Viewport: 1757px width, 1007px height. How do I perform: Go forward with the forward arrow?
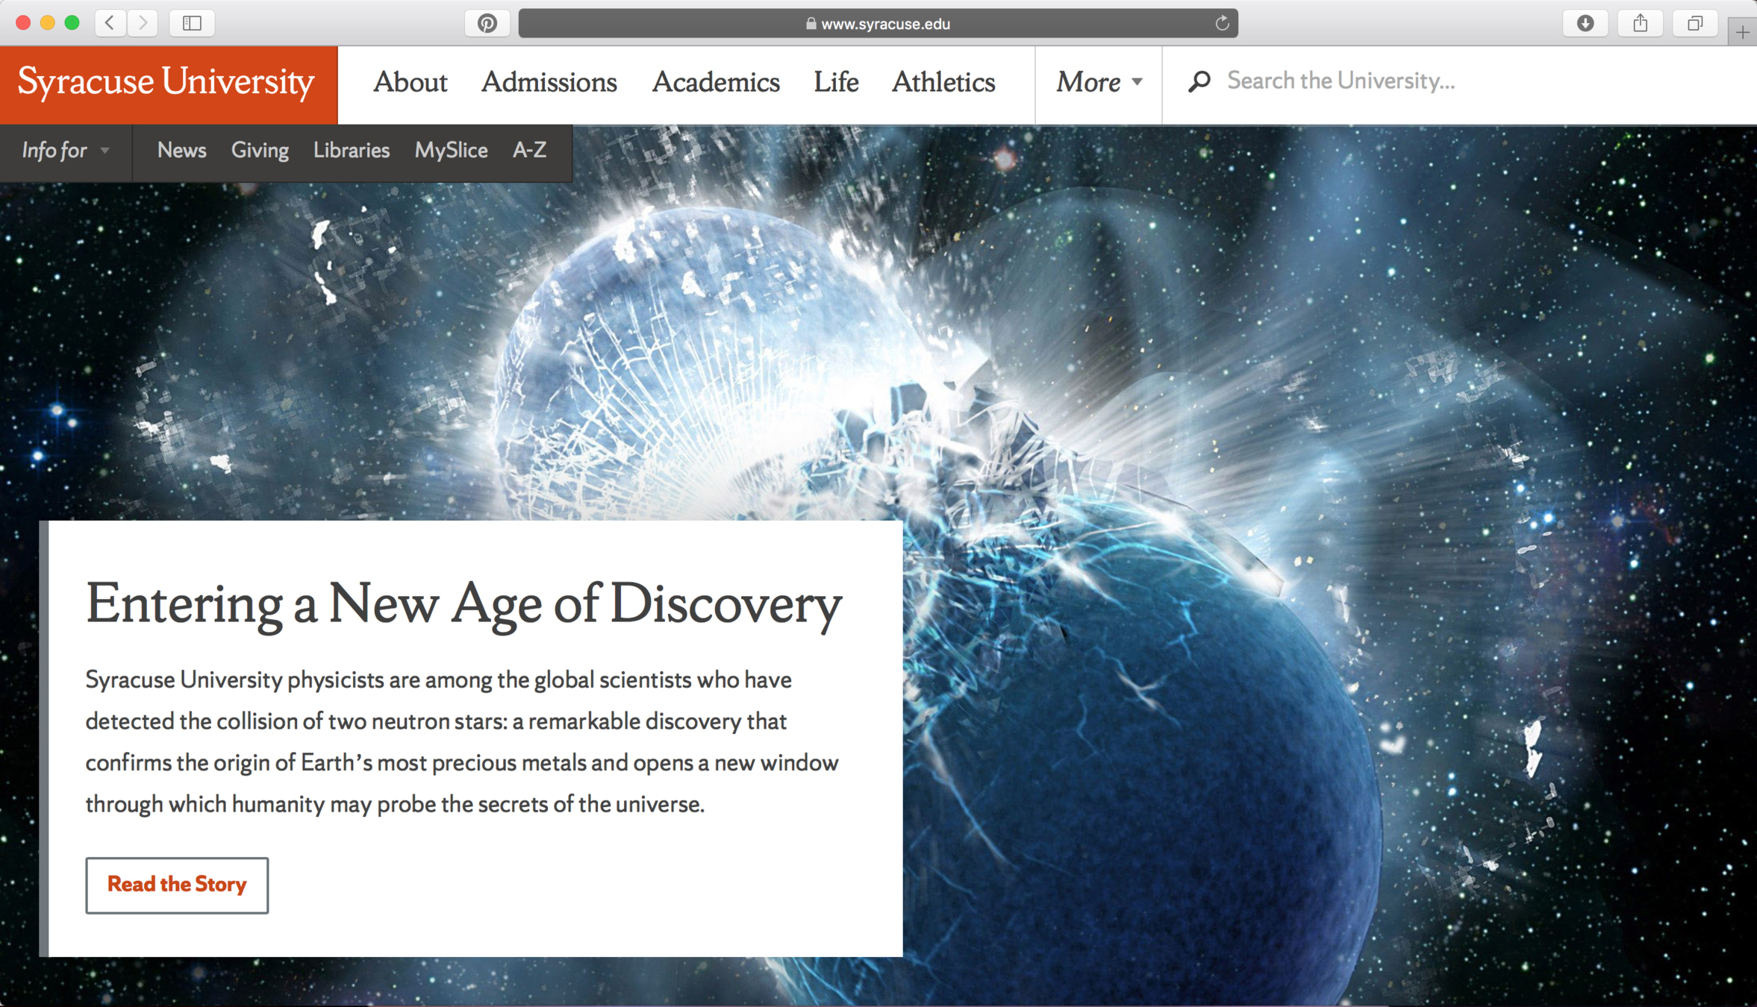point(143,23)
